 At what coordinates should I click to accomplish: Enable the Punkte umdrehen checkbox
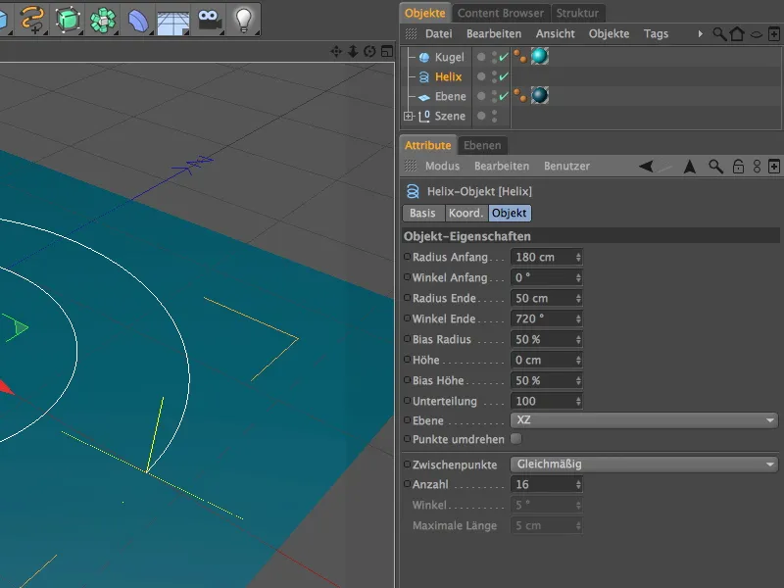[x=516, y=438]
